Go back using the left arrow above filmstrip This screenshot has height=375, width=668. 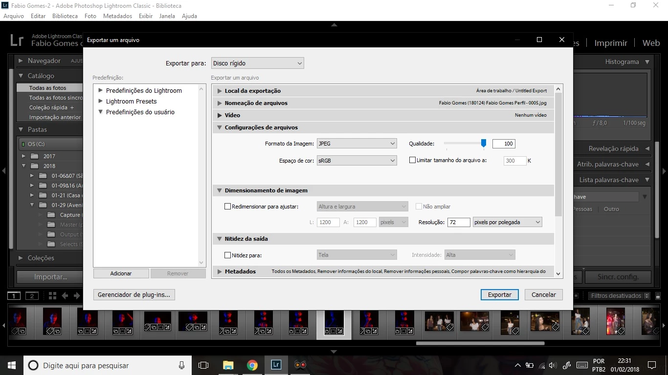coord(65,296)
